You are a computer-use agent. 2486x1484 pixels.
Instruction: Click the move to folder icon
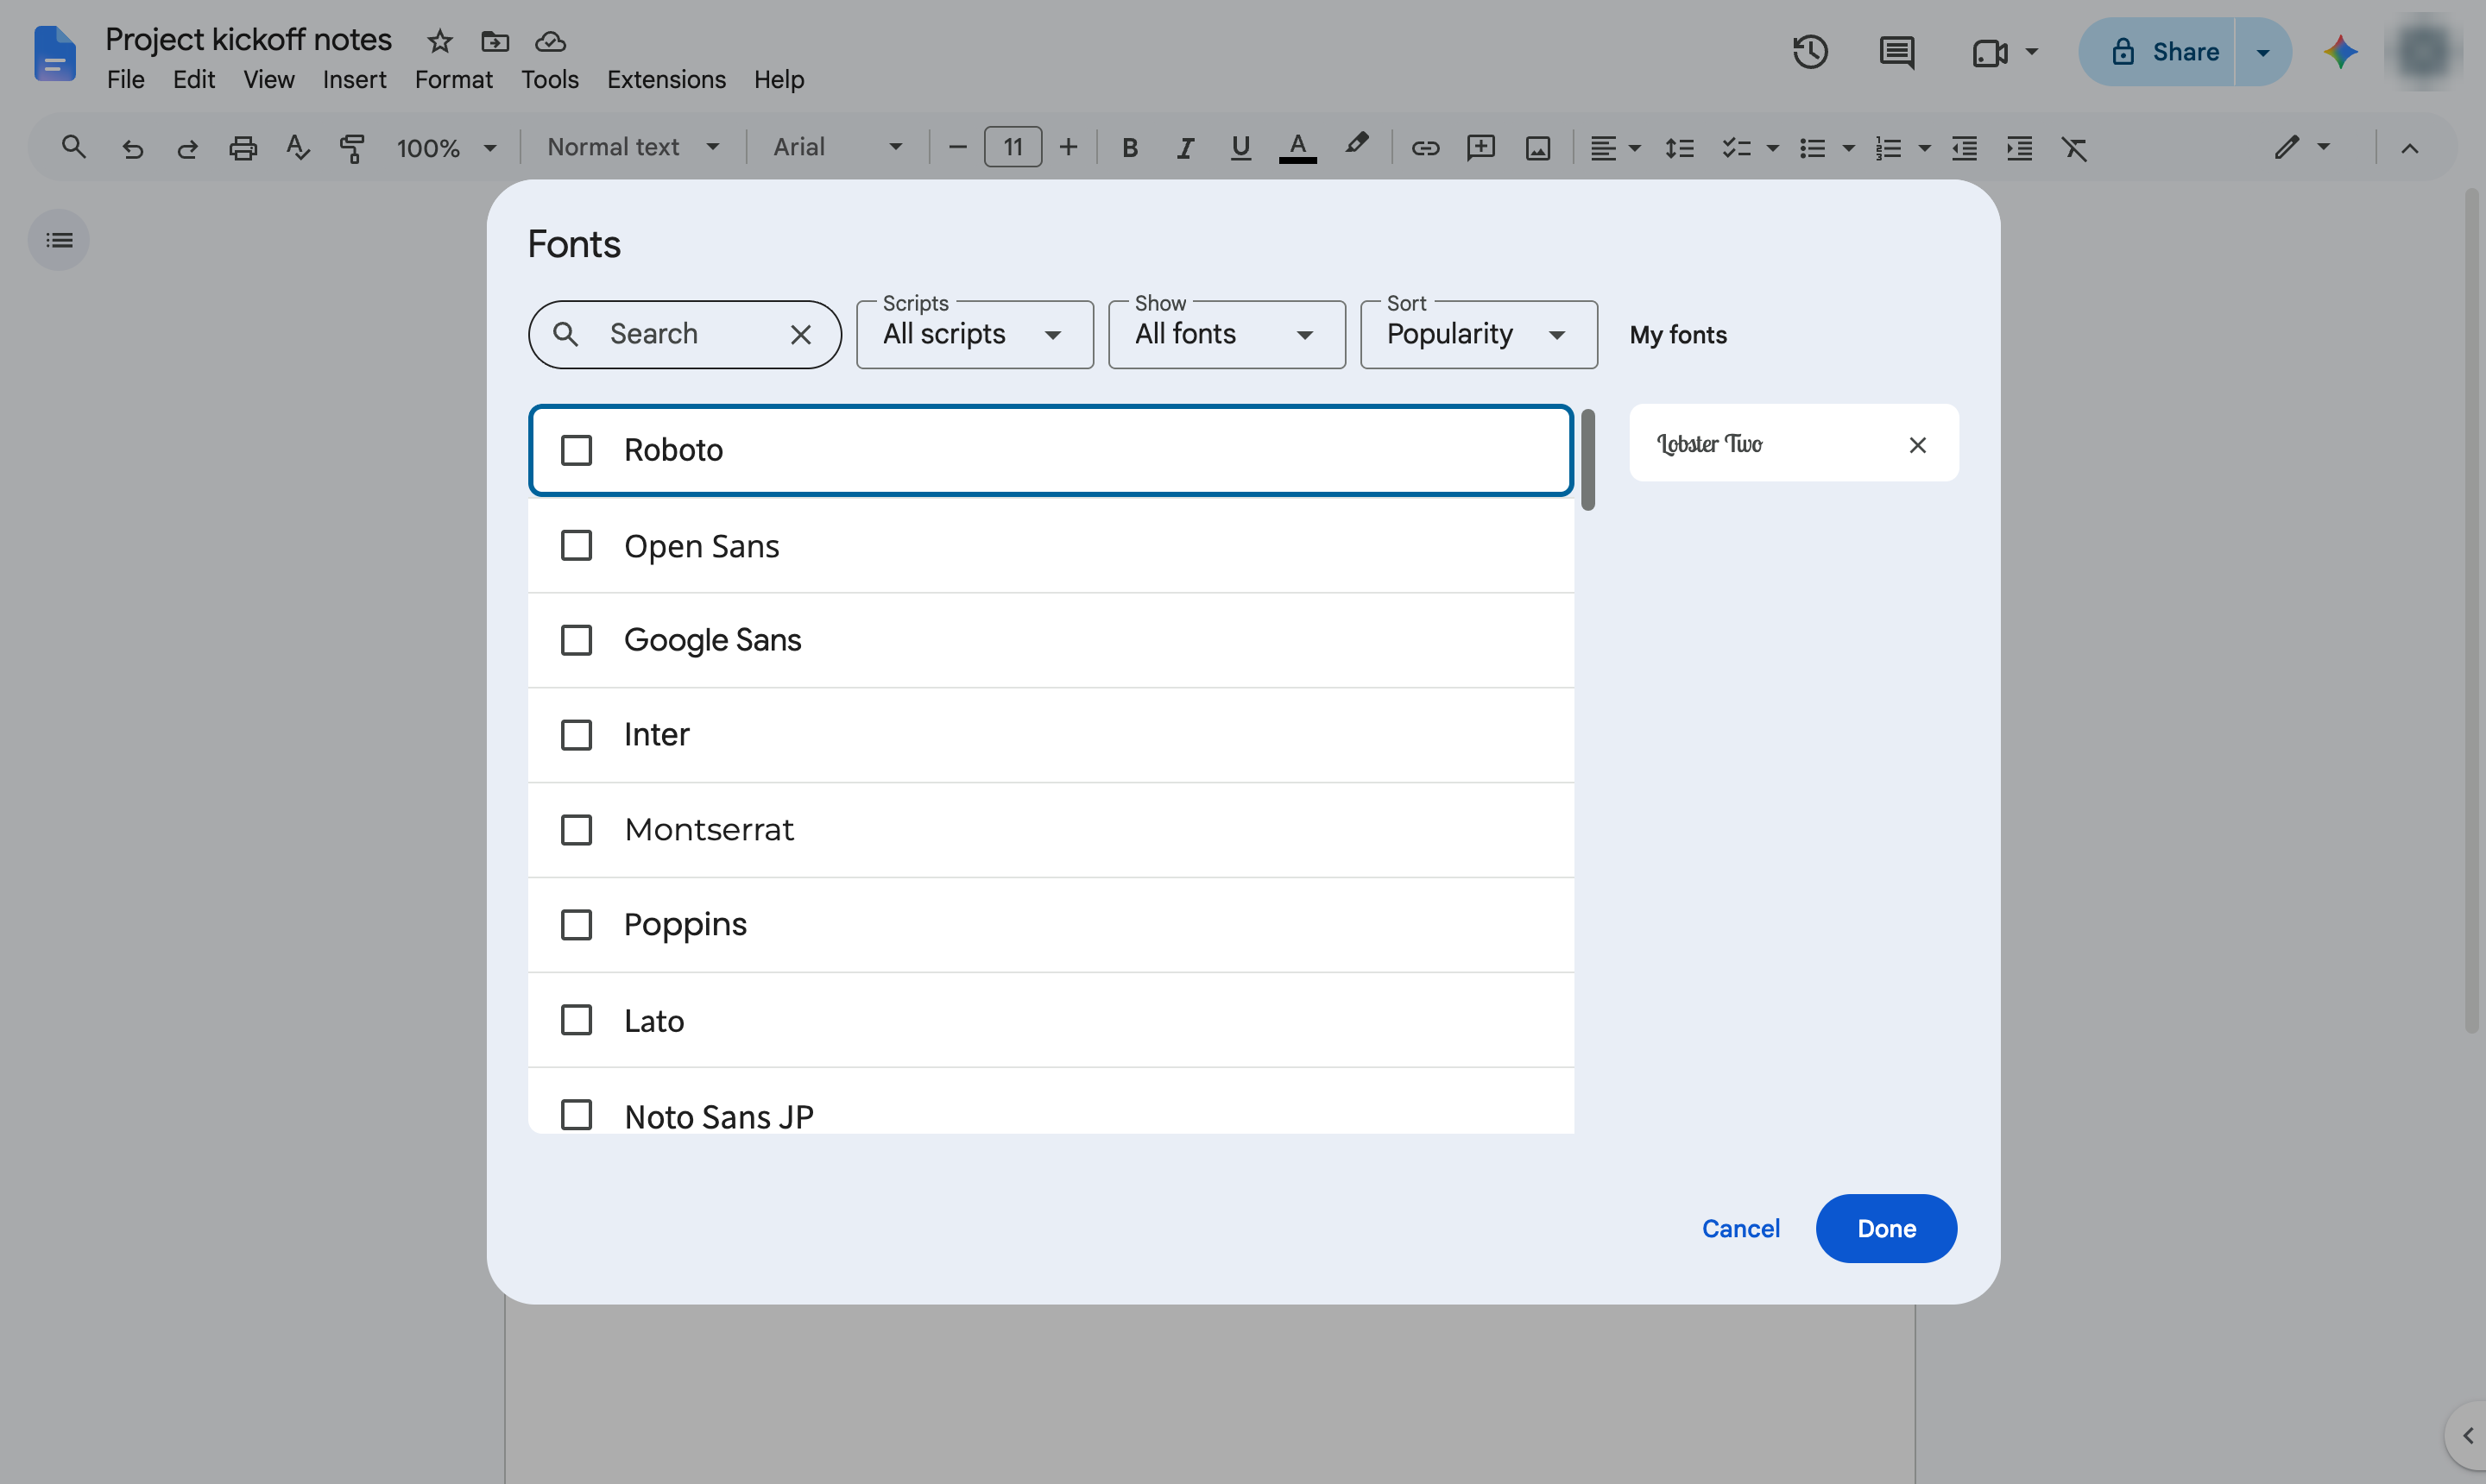pos(495,41)
